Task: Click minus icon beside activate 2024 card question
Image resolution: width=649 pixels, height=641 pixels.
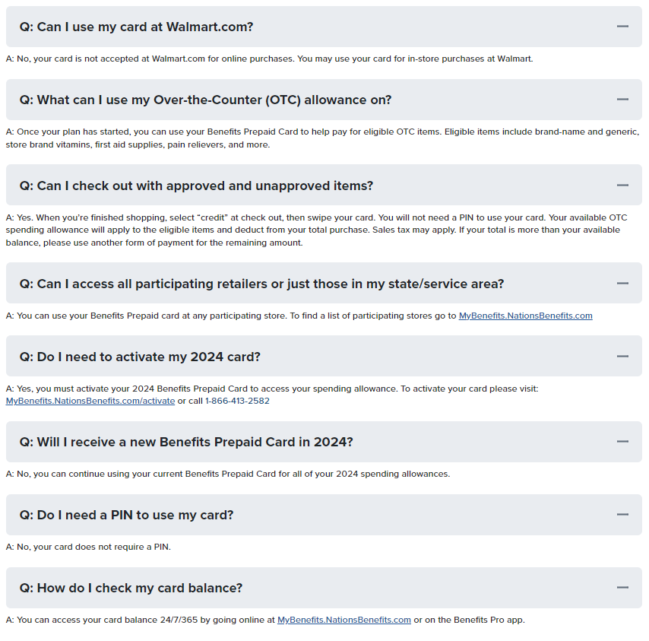Action: (x=622, y=356)
